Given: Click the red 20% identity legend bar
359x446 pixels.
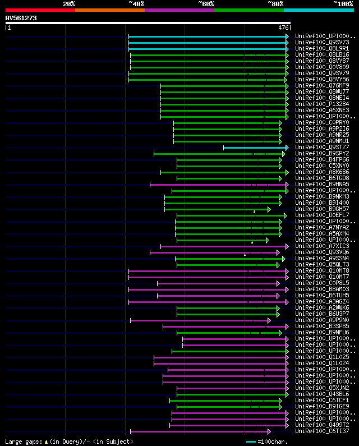Looking at the screenshot, I should (x=40, y=10).
